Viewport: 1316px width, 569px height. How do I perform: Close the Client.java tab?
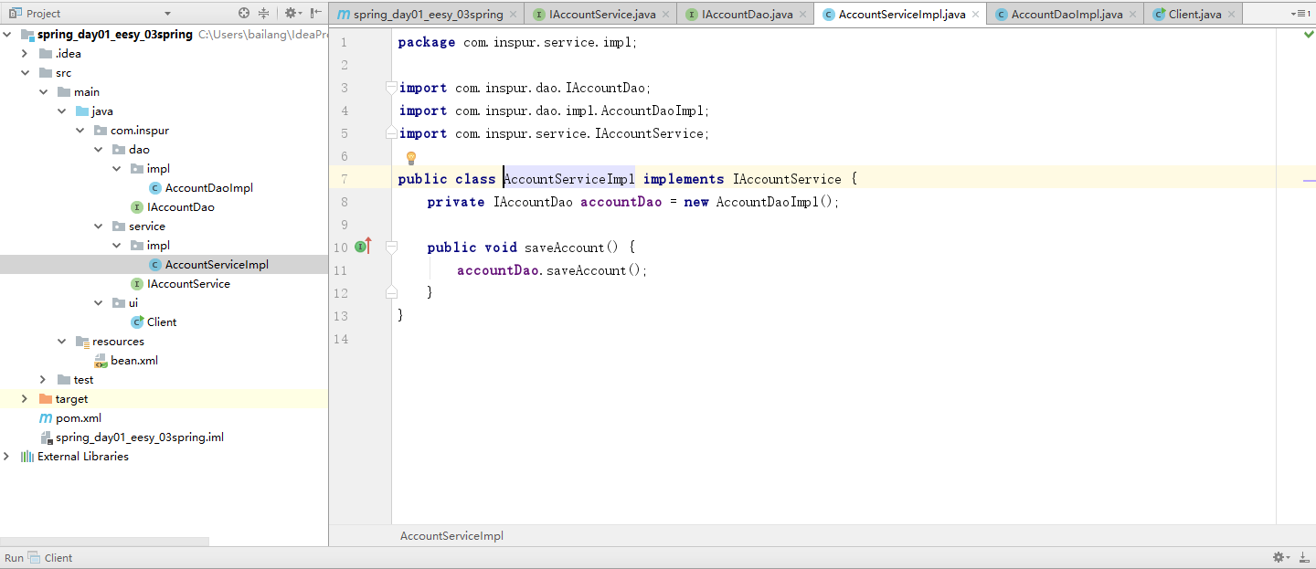tap(1230, 15)
